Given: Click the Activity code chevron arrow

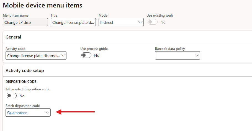Looking at the screenshot, I should coord(63,56).
